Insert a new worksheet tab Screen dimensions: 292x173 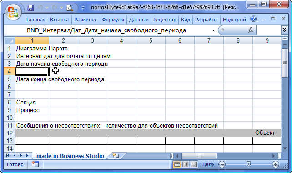pyautogui.click(x=116, y=156)
